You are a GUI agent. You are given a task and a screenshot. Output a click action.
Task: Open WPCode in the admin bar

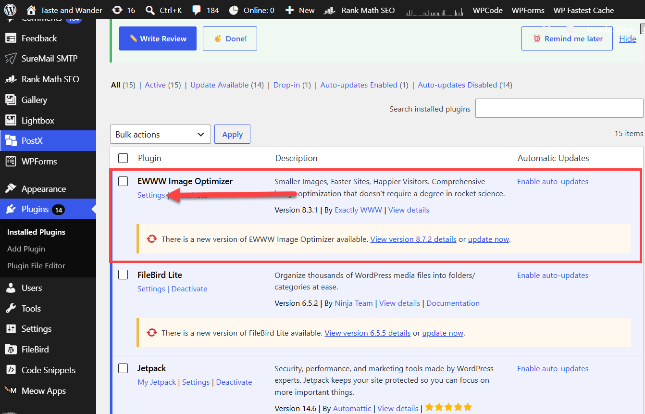point(488,10)
